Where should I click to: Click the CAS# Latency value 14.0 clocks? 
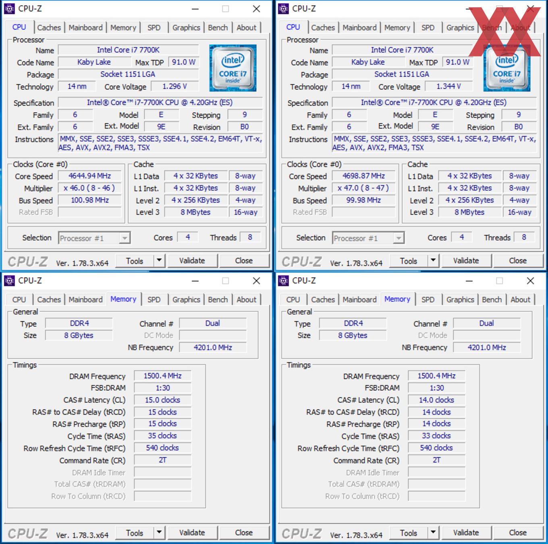pos(436,400)
